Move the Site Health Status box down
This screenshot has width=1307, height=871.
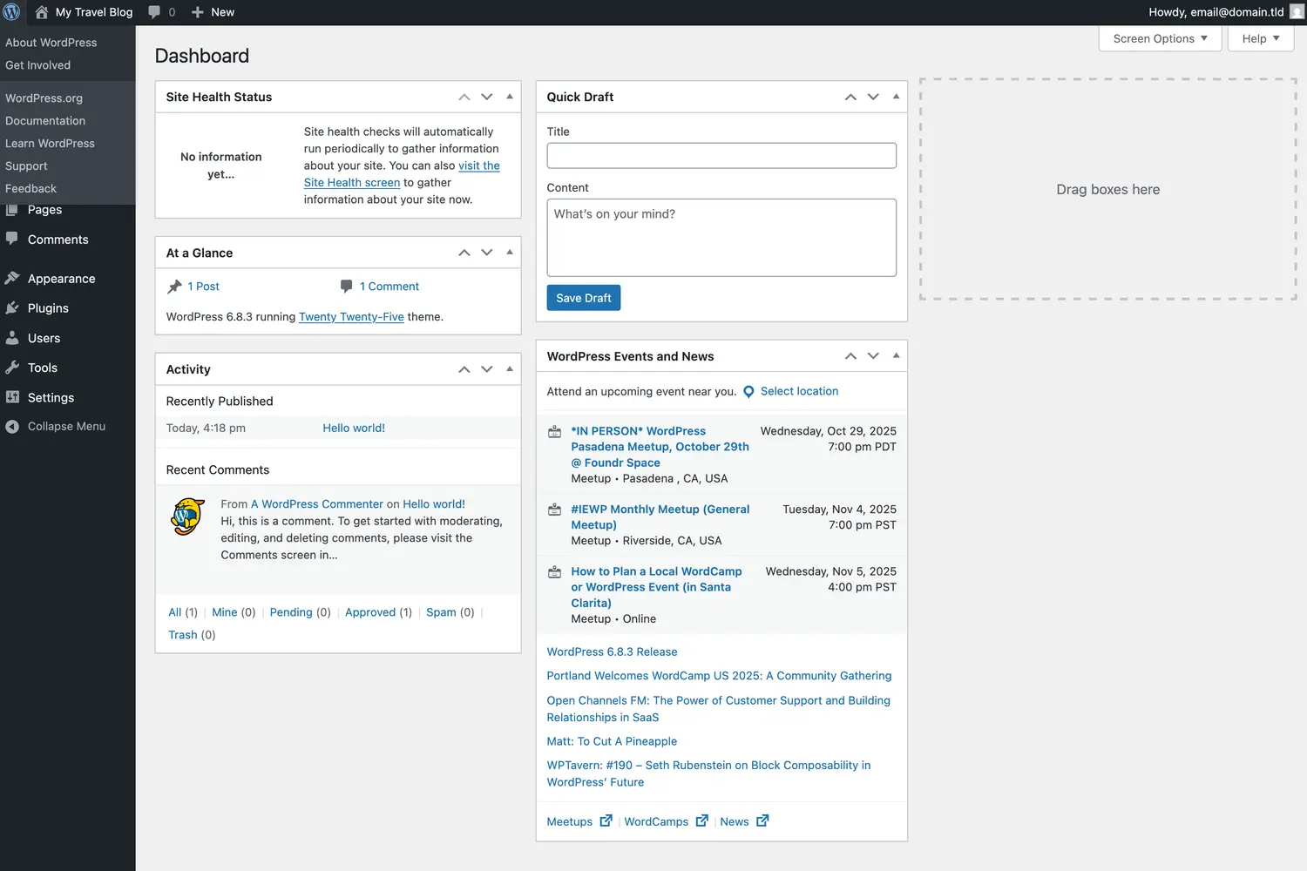487,97
